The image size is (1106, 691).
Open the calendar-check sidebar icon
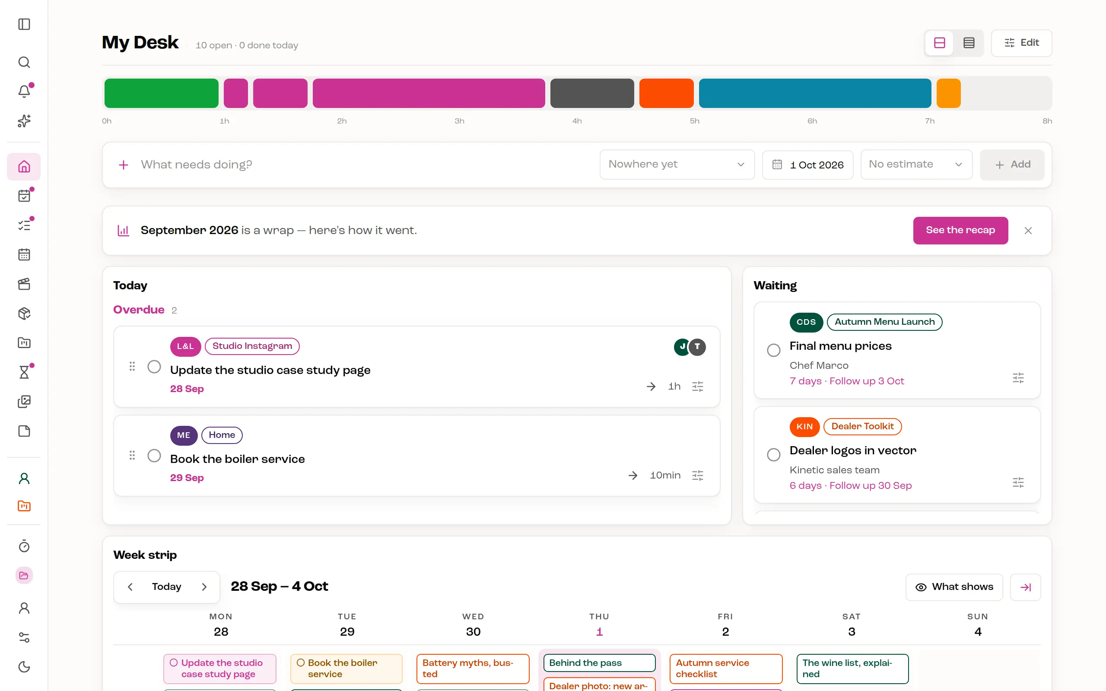(x=24, y=196)
